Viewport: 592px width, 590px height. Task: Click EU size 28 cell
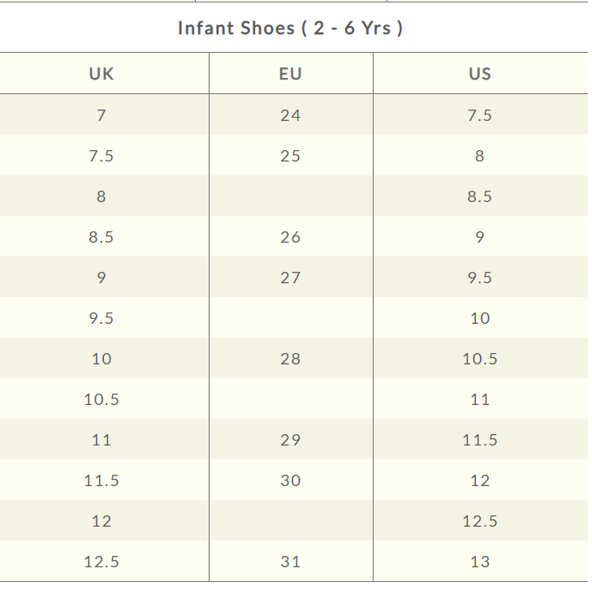(290, 359)
